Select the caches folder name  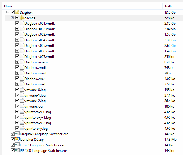coord(30,18)
